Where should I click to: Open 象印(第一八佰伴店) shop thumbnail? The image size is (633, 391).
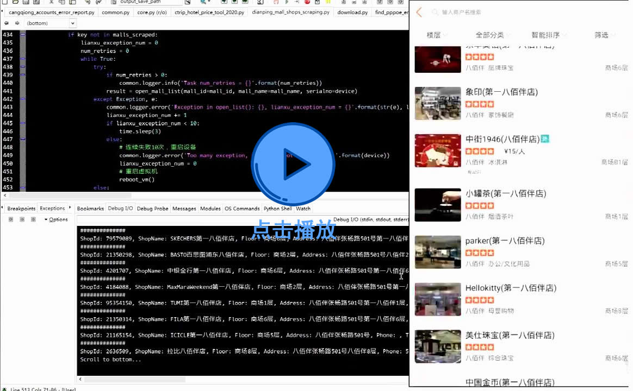pyautogui.click(x=438, y=103)
